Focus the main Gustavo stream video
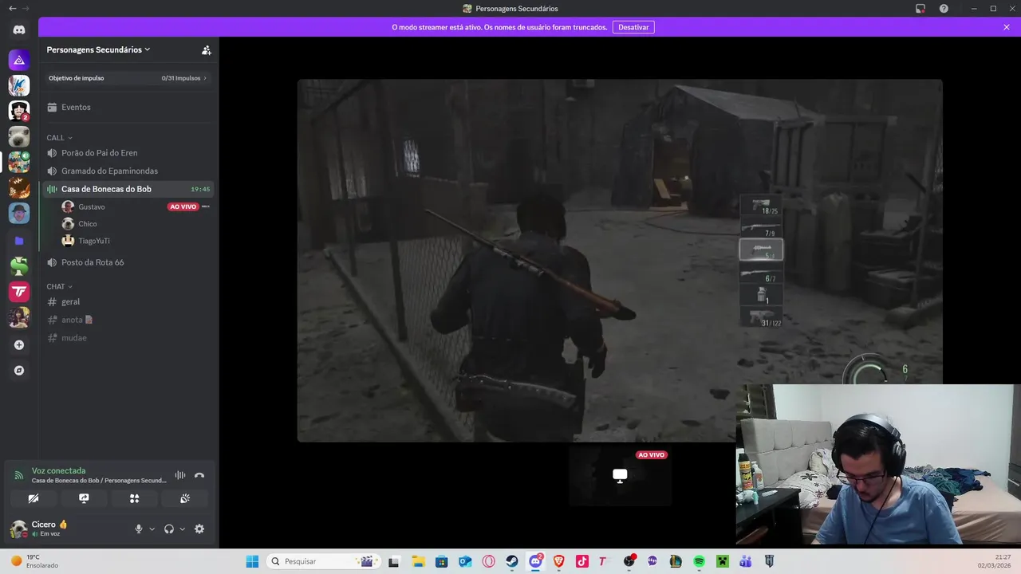The height and width of the screenshot is (574, 1021). tap(620, 260)
